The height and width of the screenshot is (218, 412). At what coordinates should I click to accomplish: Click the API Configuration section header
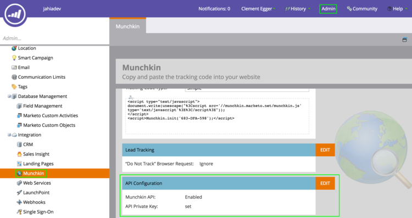click(219, 183)
